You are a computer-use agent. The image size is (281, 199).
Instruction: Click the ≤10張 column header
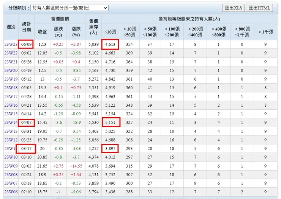[110, 32]
